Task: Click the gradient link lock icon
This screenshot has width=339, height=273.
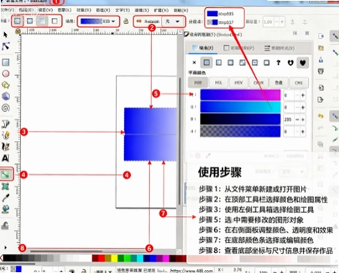Action: tap(126, 22)
